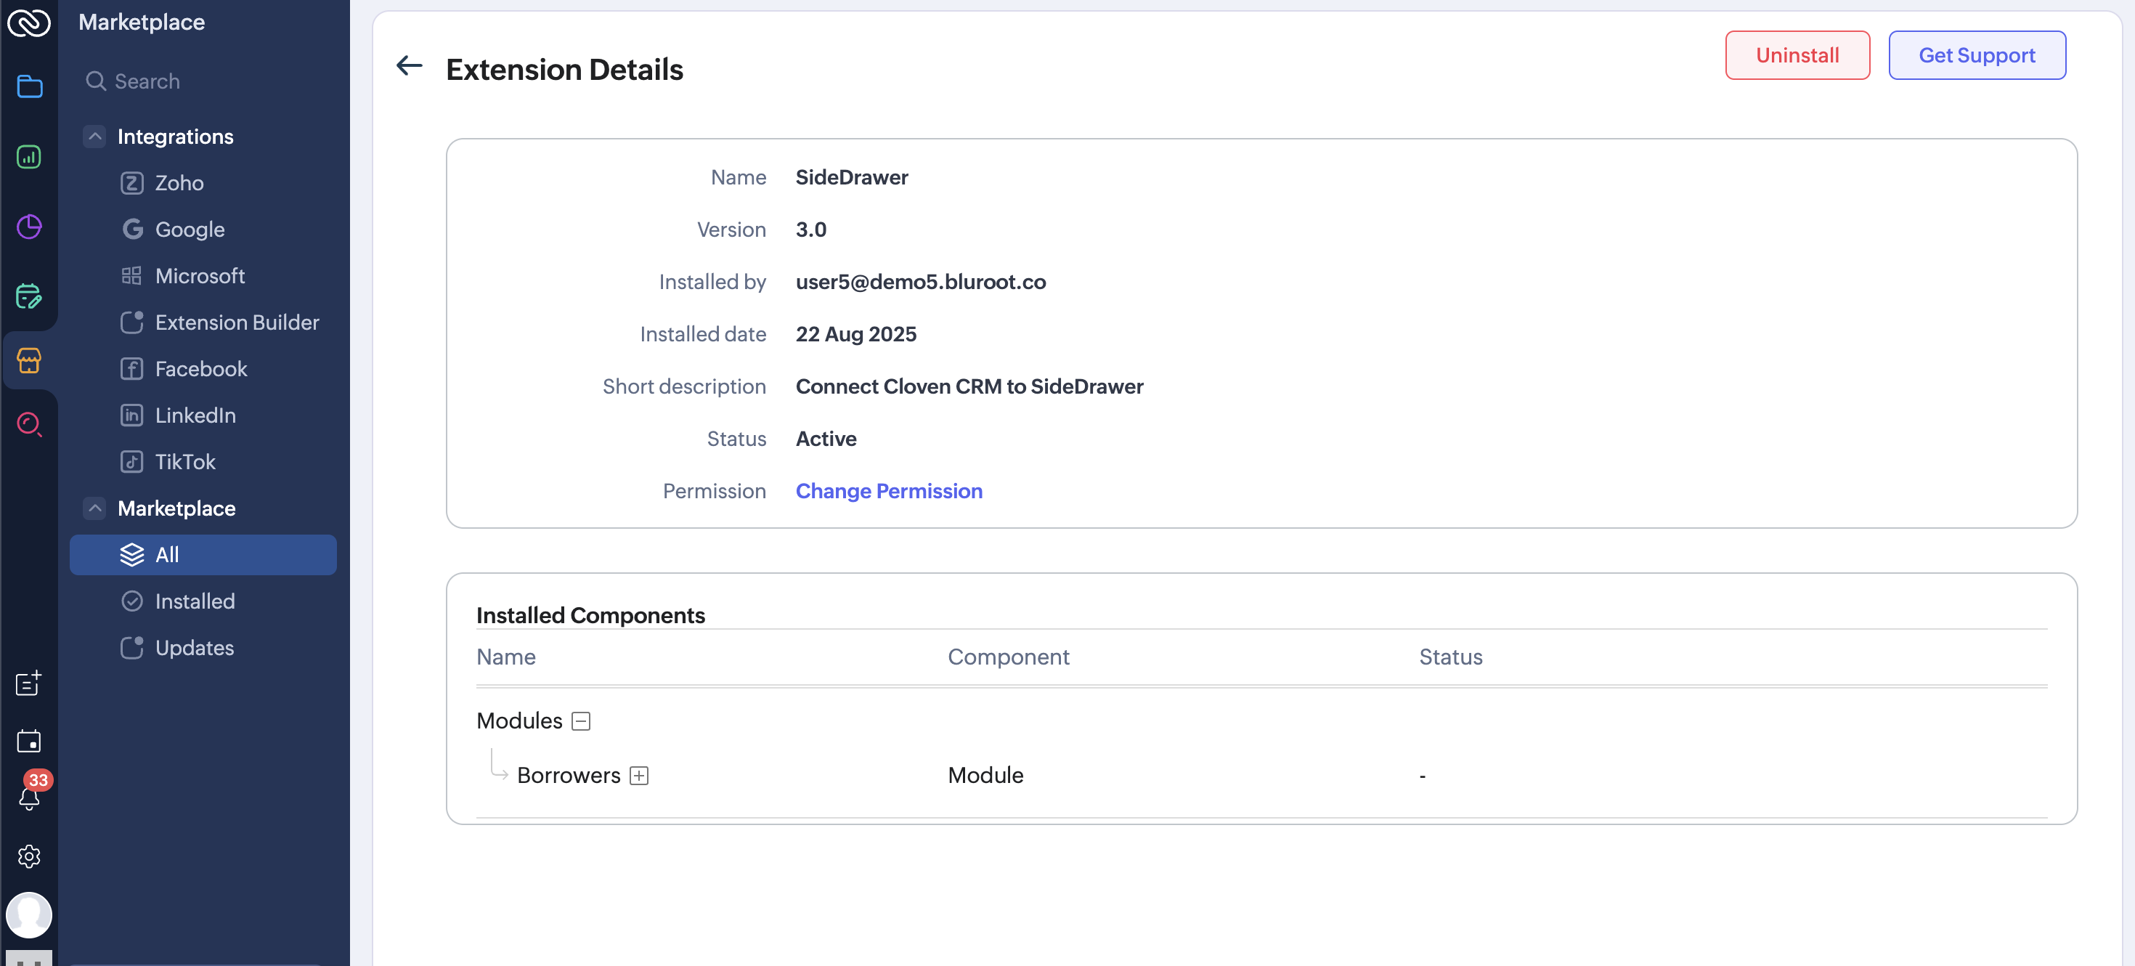Open the user profile avatar
The height and width of the screenshot is (966, 2135).
coord(29,914)
